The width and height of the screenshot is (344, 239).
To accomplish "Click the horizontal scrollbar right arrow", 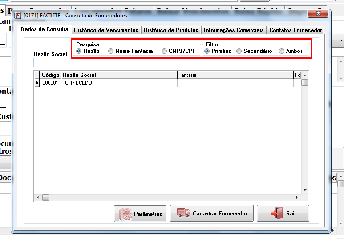I will [297, 197].
